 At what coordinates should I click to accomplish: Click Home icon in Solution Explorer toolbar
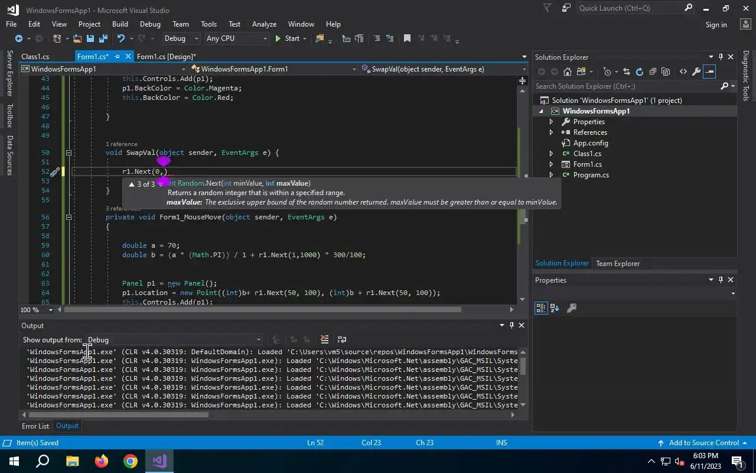coord(567,72)
